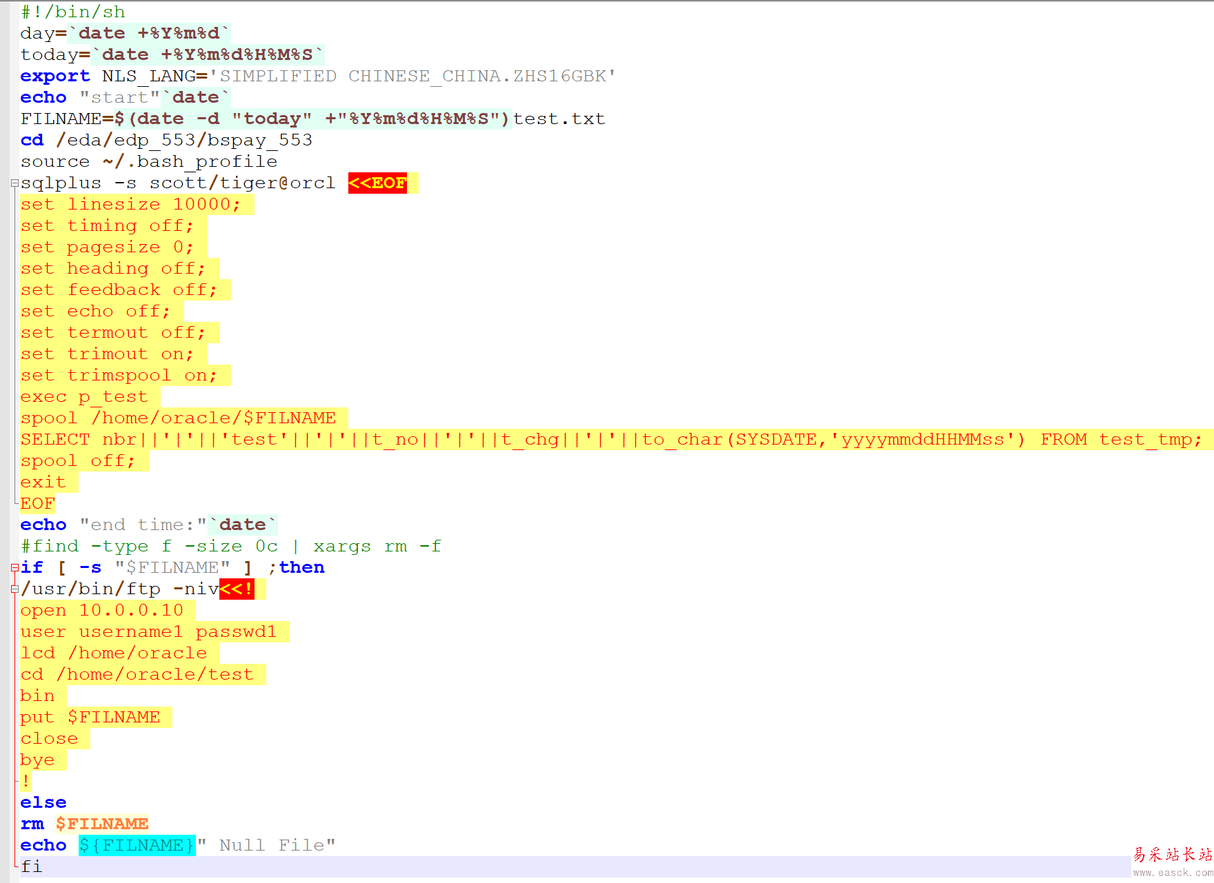Click the 'bin' ftp command line
Screen dimensions: 1214x883
(37, 696)
